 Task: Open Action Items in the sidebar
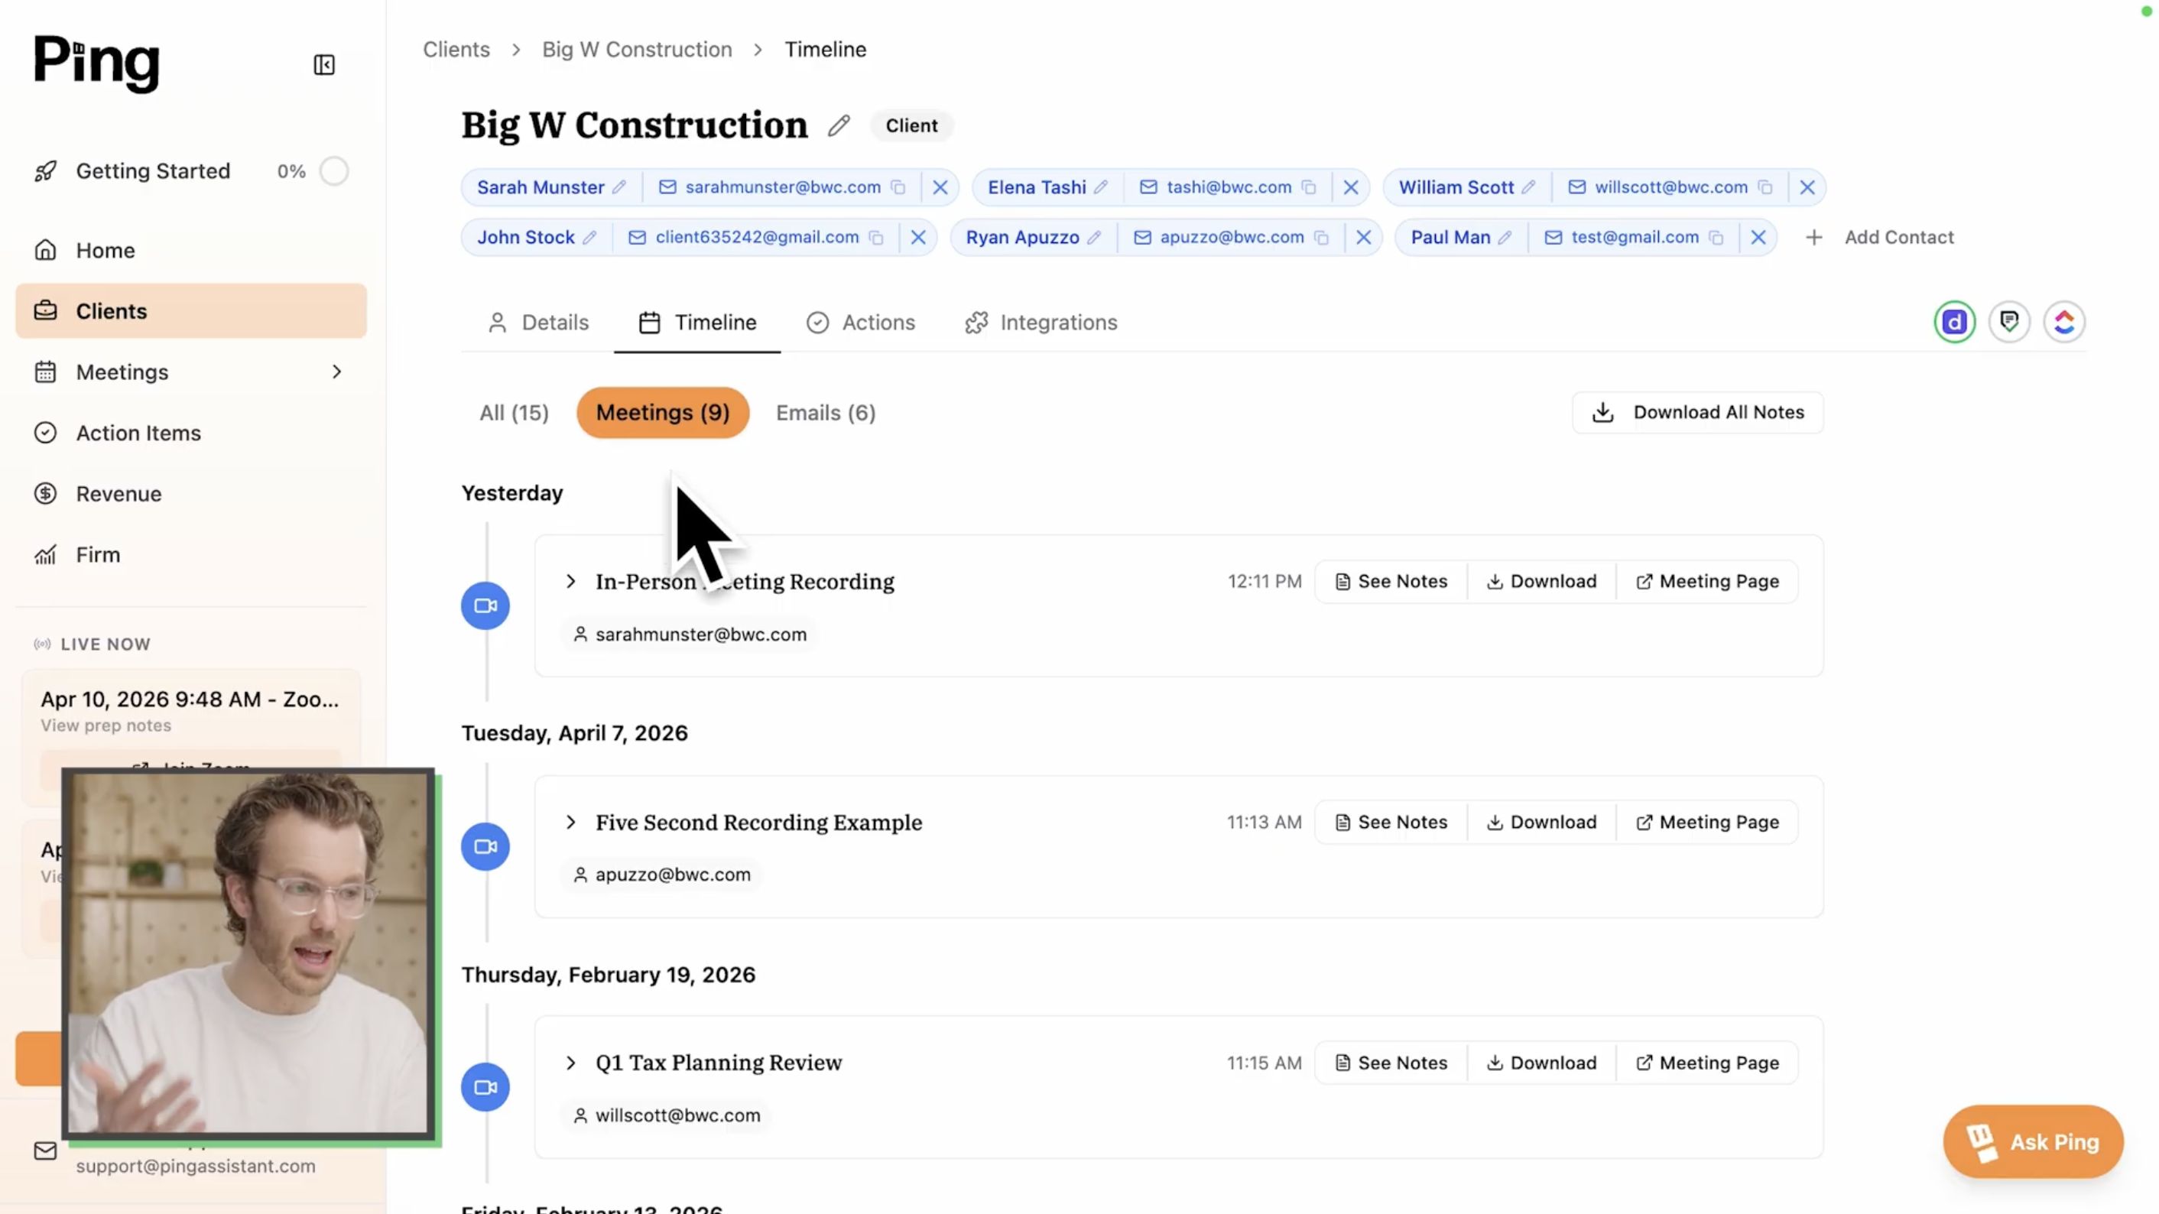tap(191, 433)
